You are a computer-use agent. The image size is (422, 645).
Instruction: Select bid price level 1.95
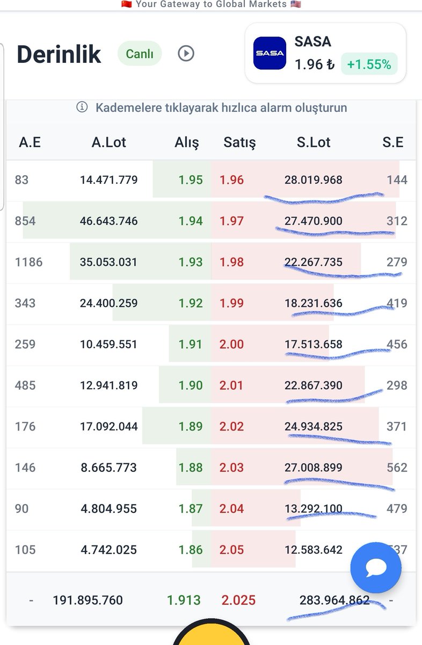pyautogui.click(x=191, y=180)
